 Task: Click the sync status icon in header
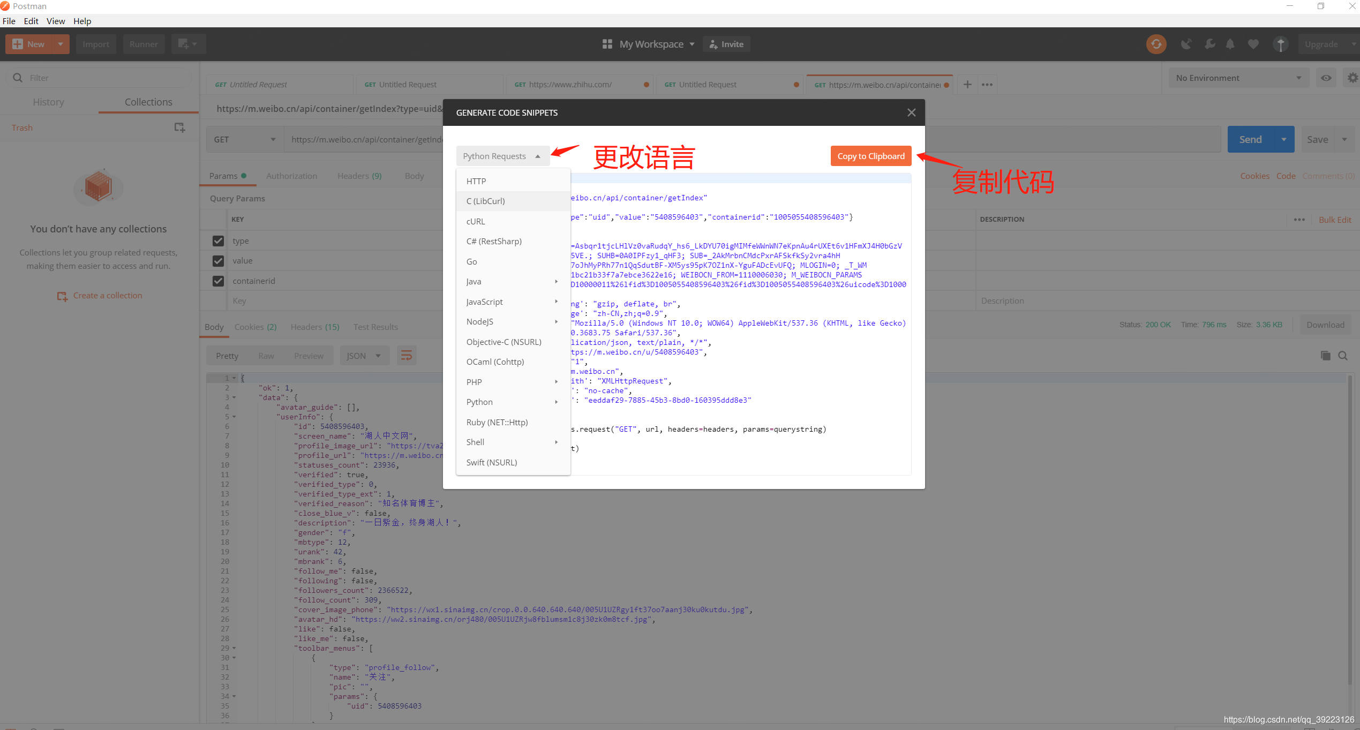click(1156, 44)
